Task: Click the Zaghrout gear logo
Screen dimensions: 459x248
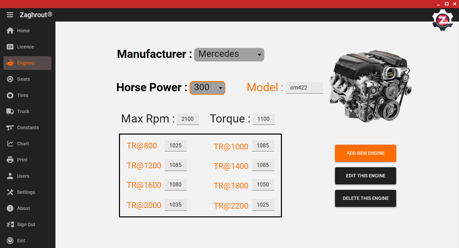Action: point(443,20)
